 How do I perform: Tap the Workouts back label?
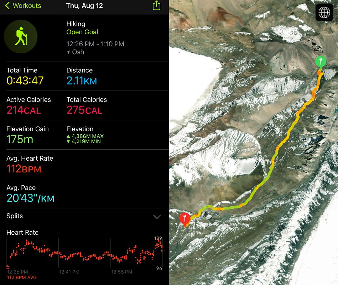(27, 6)
